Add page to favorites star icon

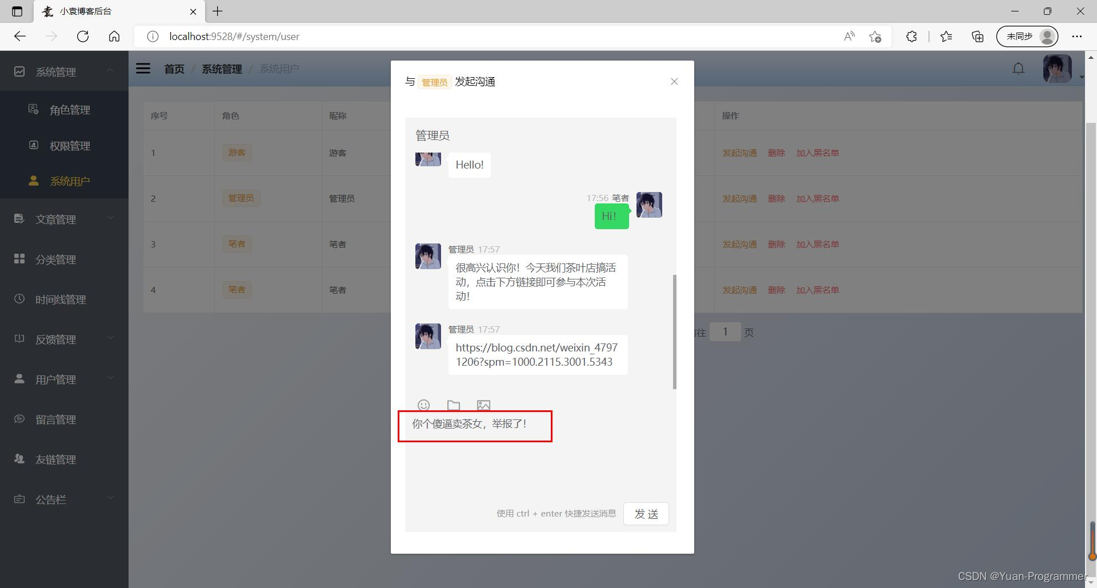875,37
